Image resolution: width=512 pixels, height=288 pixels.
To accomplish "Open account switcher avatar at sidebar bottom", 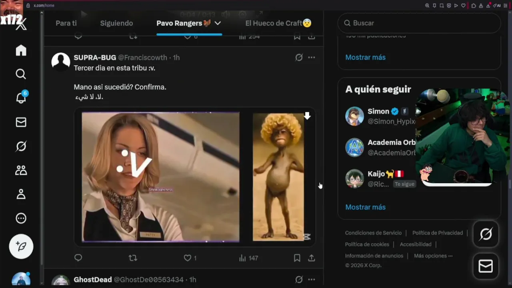I will point(21,279).
